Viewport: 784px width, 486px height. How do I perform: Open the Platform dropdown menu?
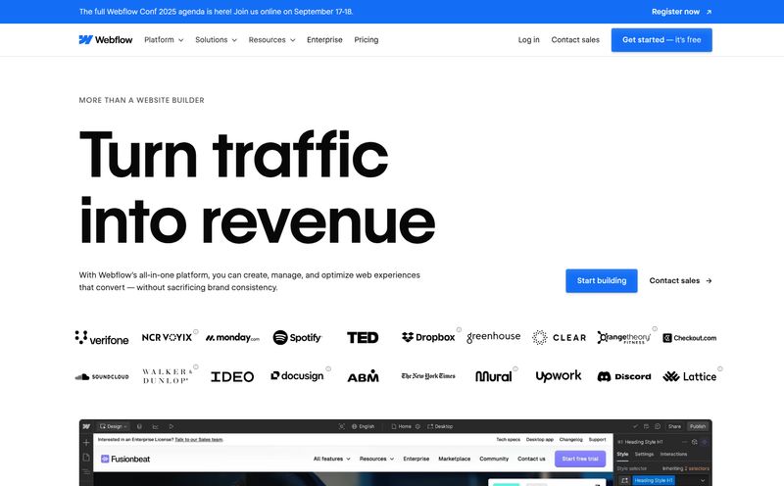point(164,39)
